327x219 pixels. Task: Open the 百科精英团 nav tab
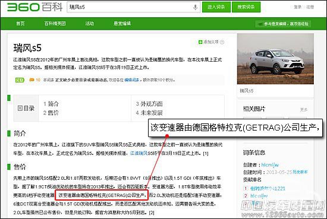pyautogui.click(x=55, y=24)
